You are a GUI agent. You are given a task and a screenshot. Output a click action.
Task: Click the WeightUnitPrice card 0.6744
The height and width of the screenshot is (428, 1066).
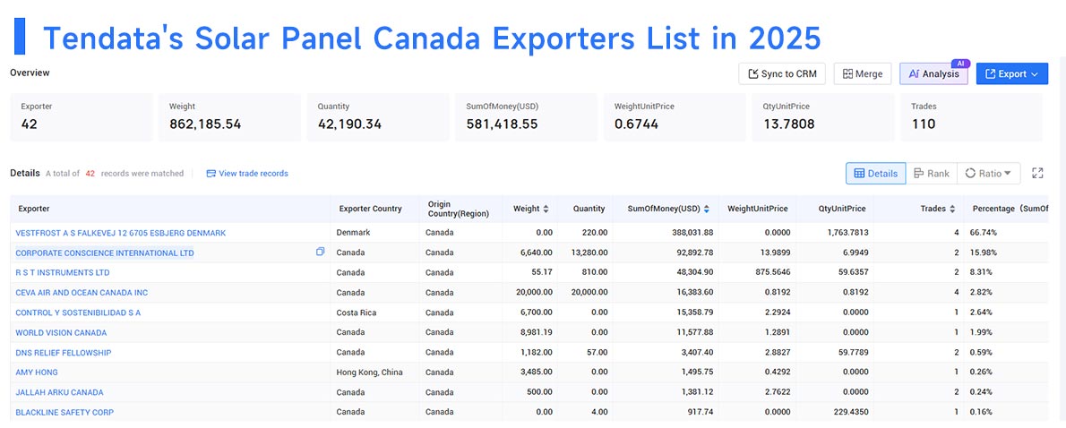[x=675, y=117]
